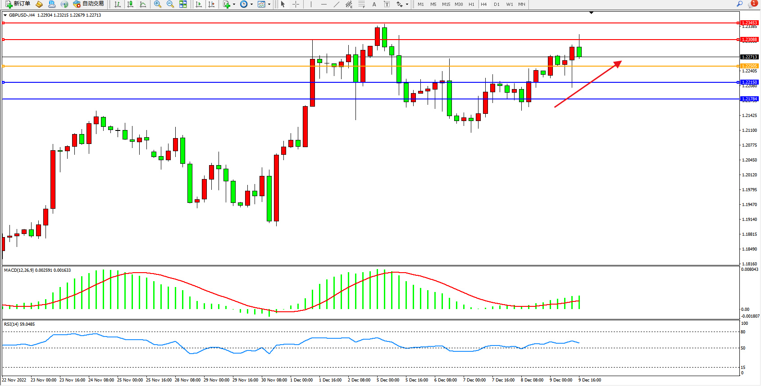This screenshot has height=386, width=761.
Task: Open the indicators list dropdown arrow
Action: coord(234,4)
